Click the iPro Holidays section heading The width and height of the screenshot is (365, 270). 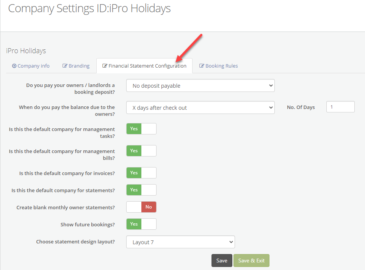pyautogui.click(x=26, y=51)
